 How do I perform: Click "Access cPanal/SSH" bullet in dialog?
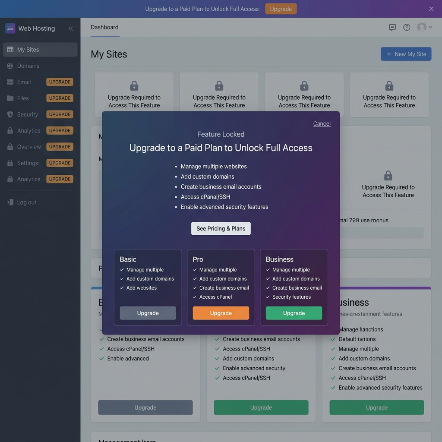pos(205,197)
